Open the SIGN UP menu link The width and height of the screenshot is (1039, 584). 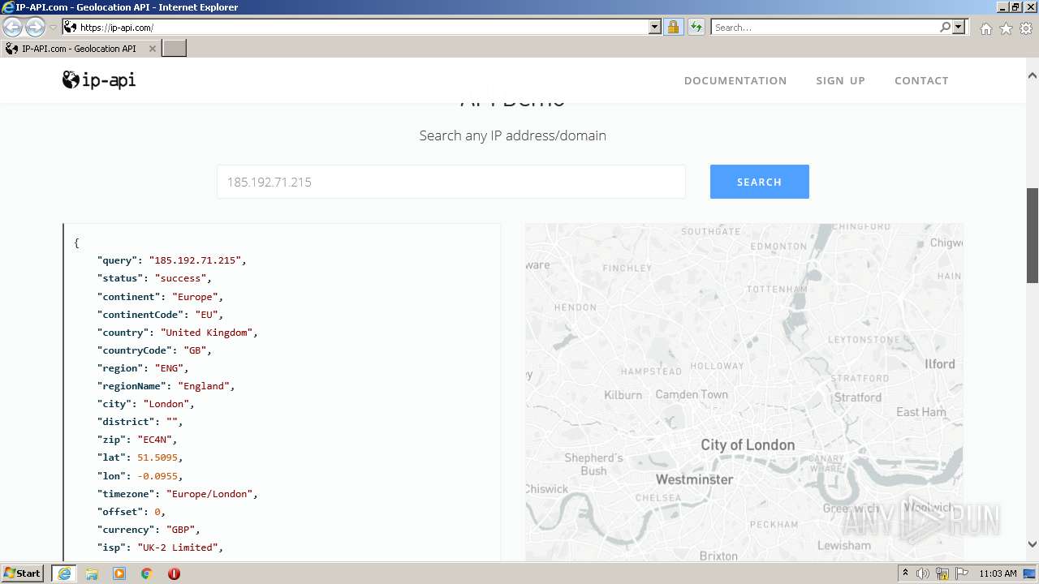click(x=840, y=80)
